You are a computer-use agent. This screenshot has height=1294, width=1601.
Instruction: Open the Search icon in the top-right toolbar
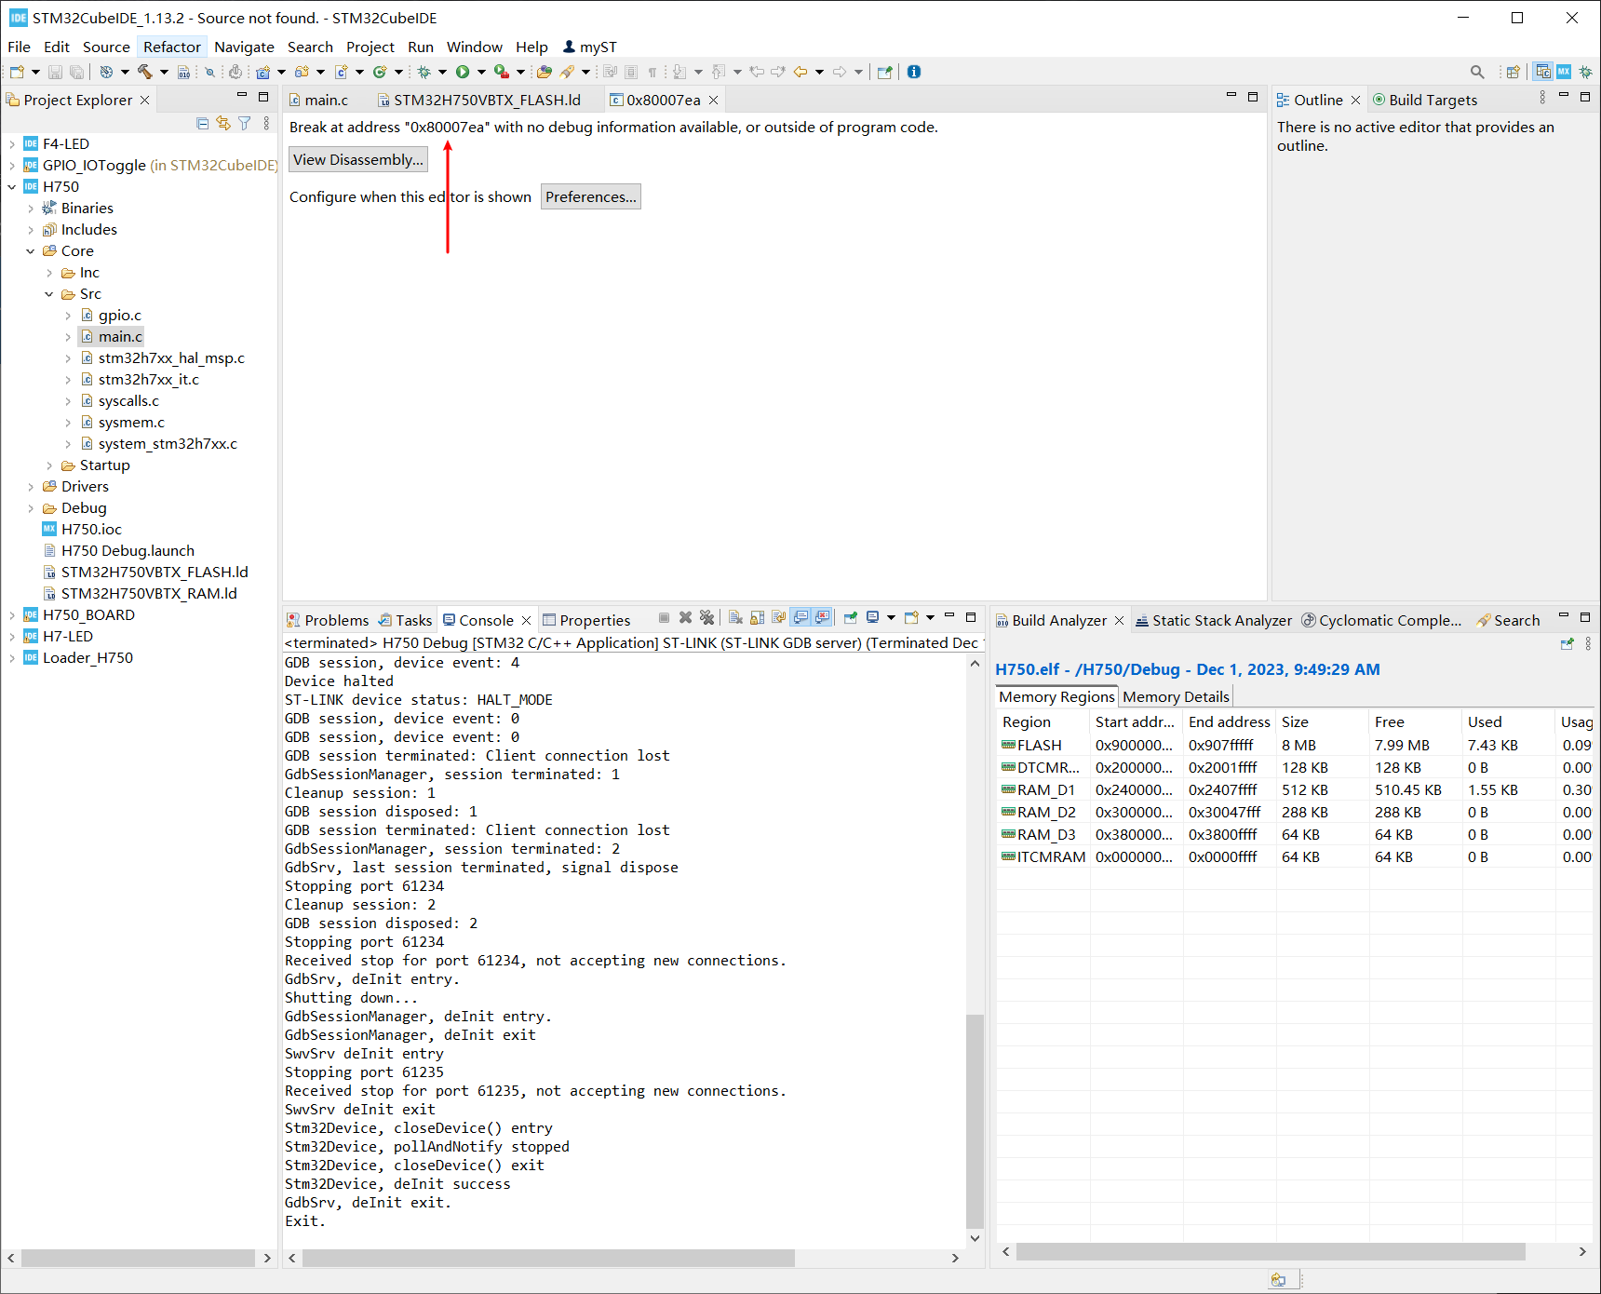1478,72
